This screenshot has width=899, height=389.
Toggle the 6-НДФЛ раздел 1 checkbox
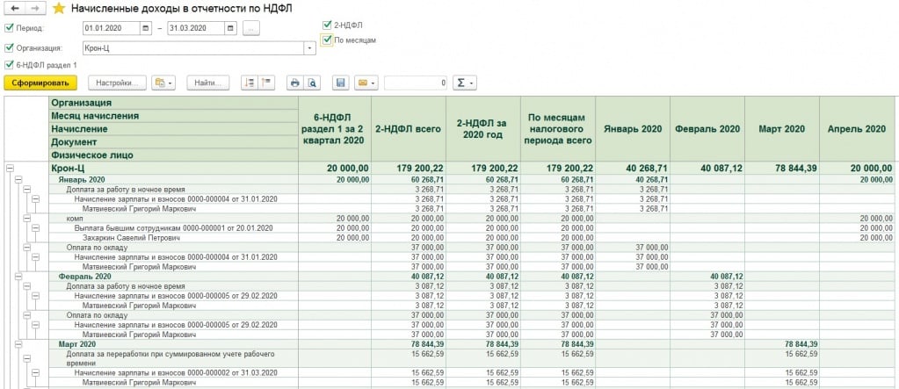tap(10, 65)
